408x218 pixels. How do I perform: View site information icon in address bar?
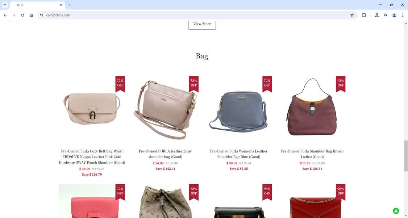coord(41,15)
